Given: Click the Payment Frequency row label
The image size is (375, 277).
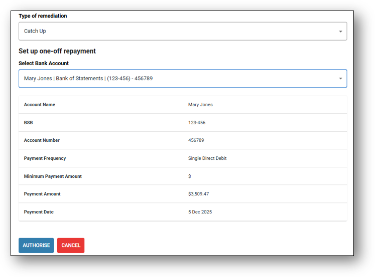Looking at the screenshot, I should [45, 158].
